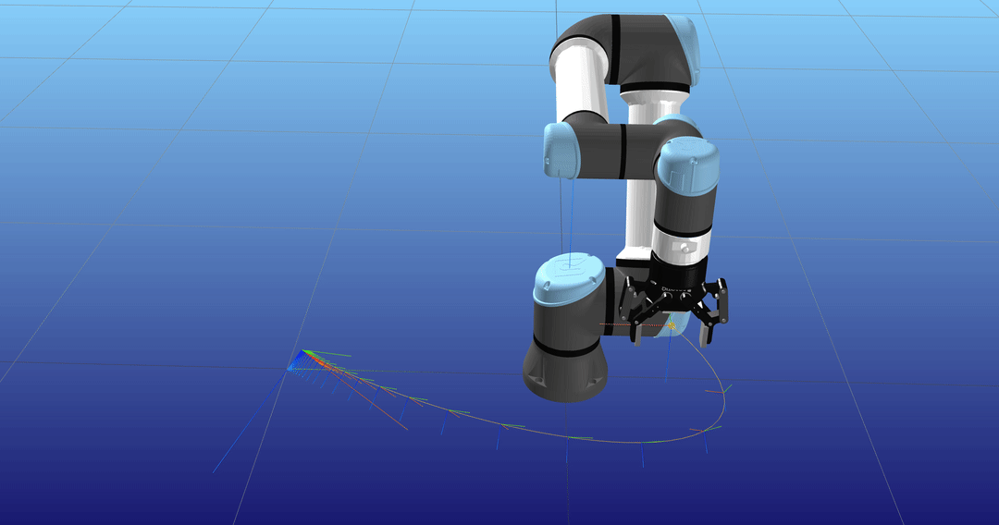Viewport: 999px width, 525px height.
Task: Click the light blue wrist joint cap
Action: point(688,164)
